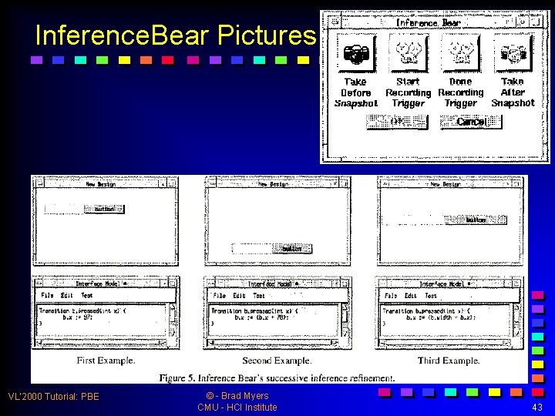
Task: Click horizontal scrollbar in First Example Interface Model
Action: (x=102, y=342)
